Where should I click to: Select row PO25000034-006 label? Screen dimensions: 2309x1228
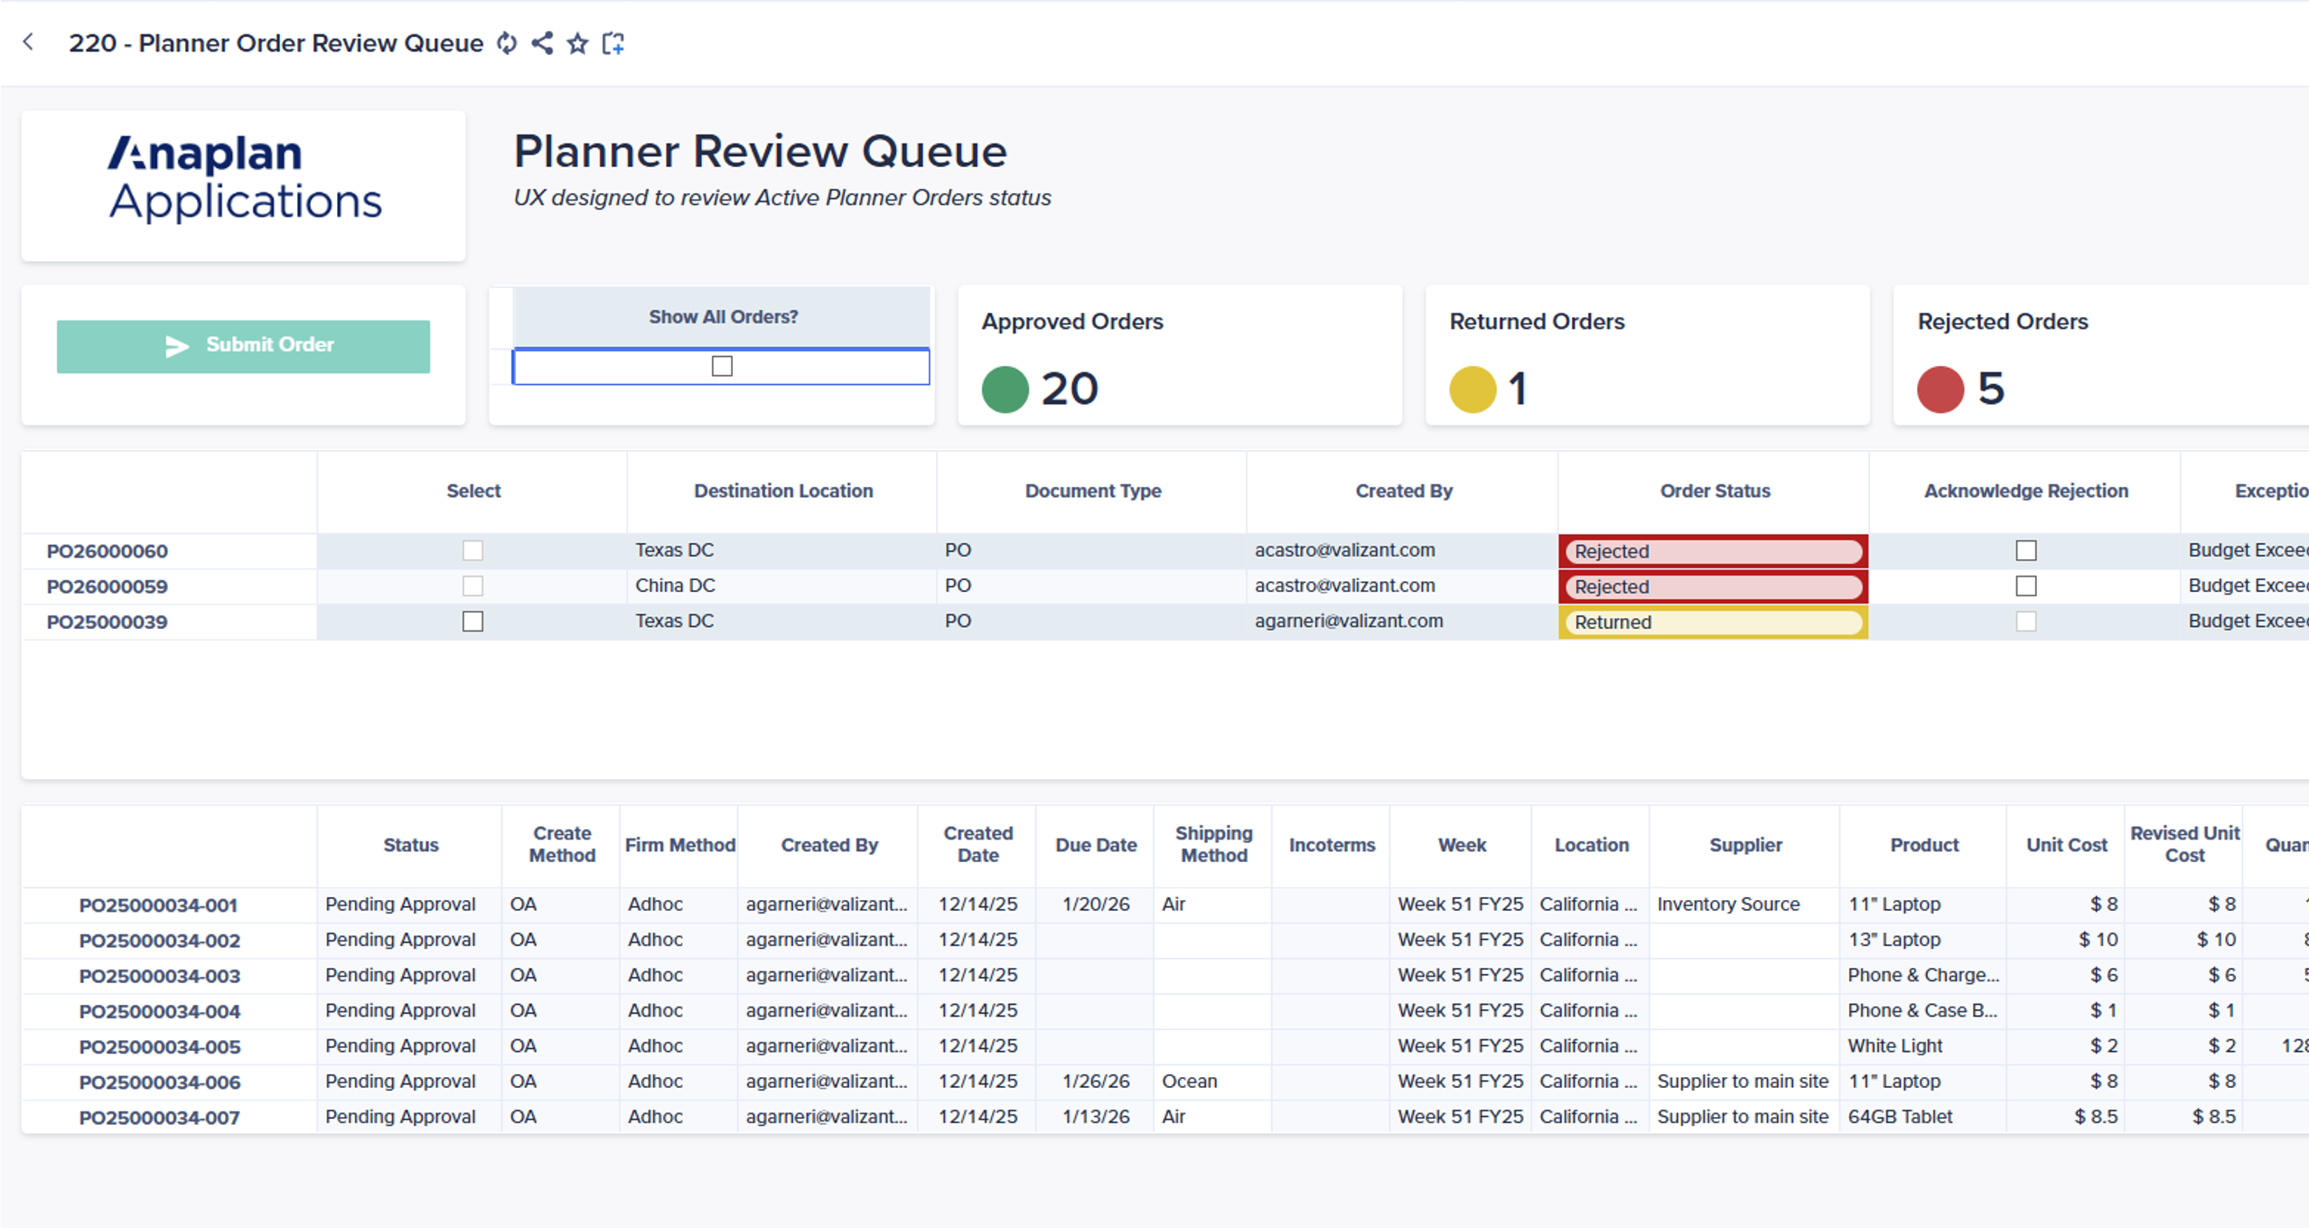(160, 1082)
